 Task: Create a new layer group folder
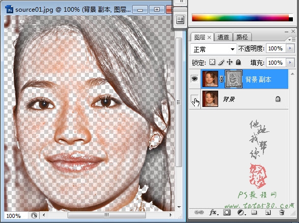pos(254,212)
